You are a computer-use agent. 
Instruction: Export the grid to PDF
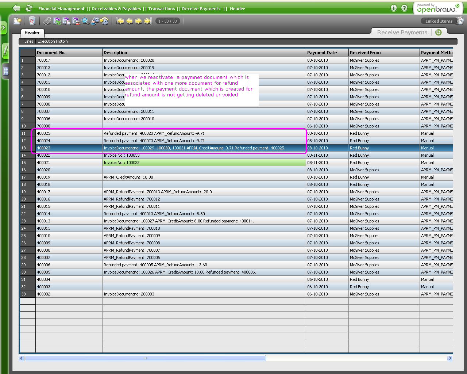pyautogui.click(x=76, y=21)
